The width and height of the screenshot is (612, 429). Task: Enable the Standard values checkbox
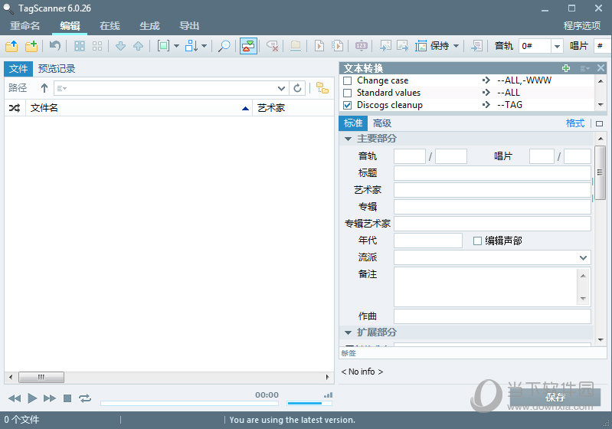coord(348,93)
